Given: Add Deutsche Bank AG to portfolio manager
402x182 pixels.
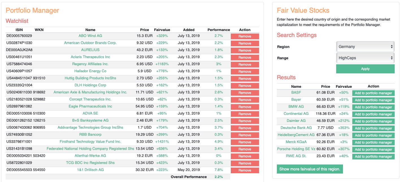Looking at the screenshot, I should click(373, 128).
